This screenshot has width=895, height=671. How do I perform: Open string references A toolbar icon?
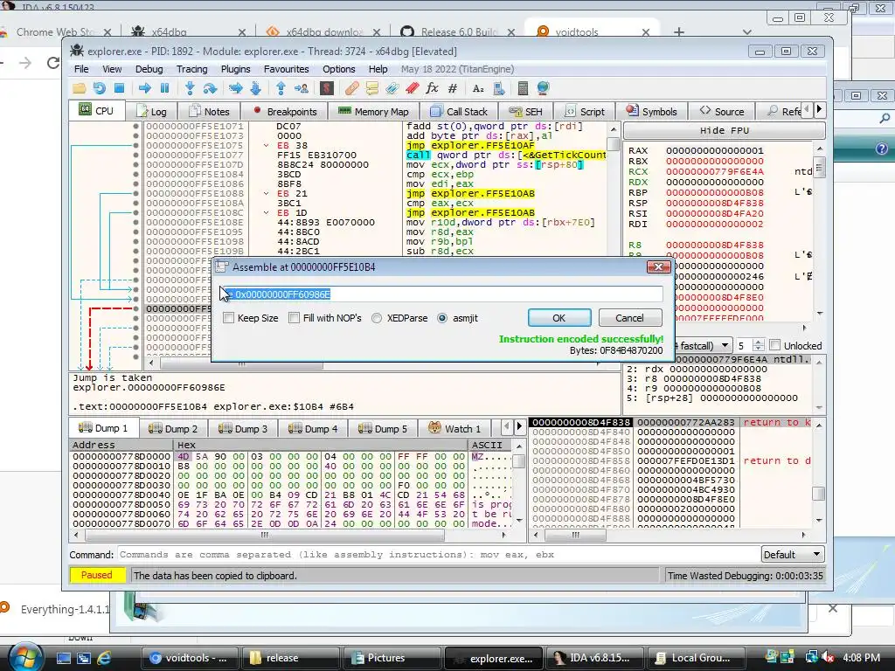pyautogui.click(x=478, y=88)
